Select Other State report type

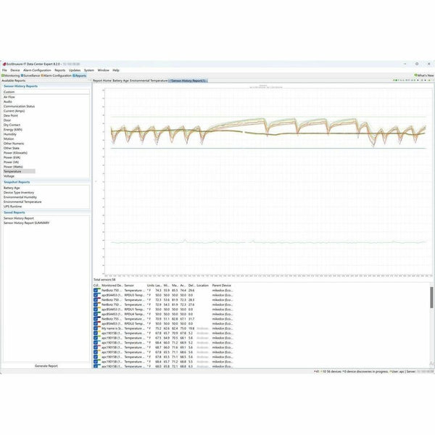(12, 148)
